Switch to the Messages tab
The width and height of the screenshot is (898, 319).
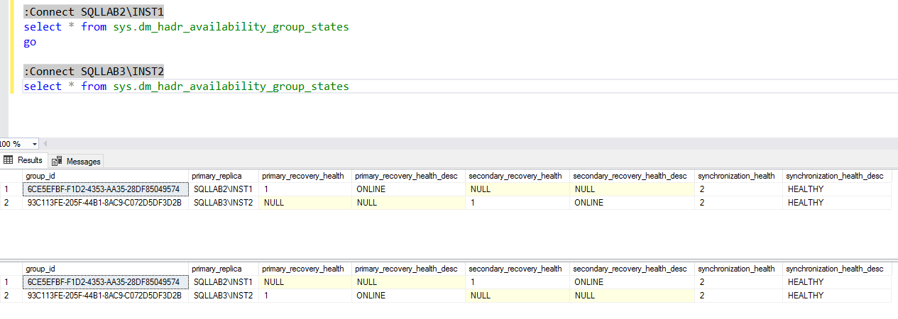pyautogui.click(x=77, y=161)
